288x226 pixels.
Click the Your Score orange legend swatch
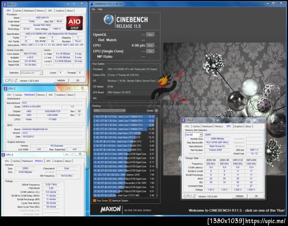[95, 201]
